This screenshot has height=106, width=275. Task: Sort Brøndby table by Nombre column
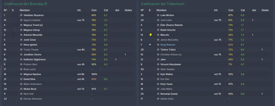[x=24, y=10]
